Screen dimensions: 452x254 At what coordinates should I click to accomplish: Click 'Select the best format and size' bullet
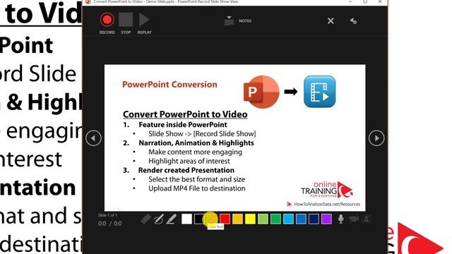pyautogui.click(x=196, y=179)
